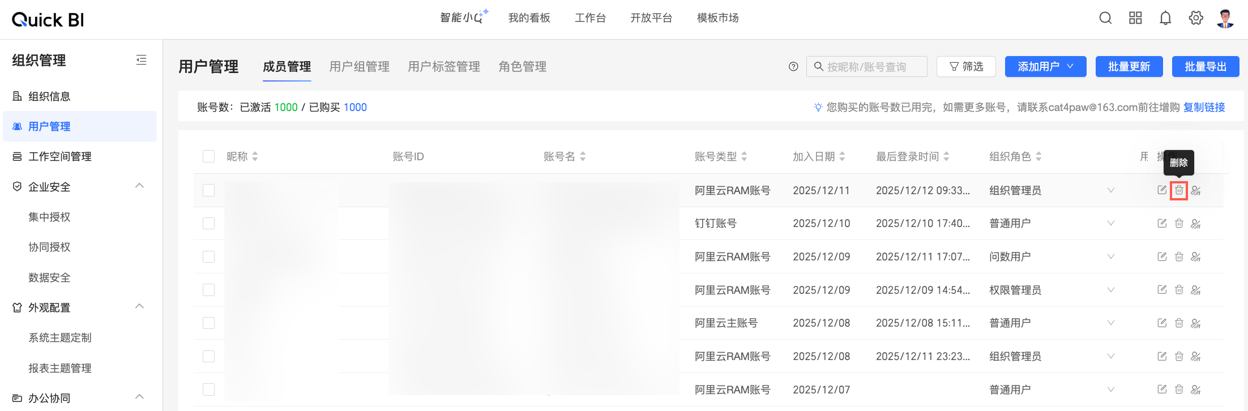Image resolution: width=1248 pixels, height=411 pixels.
Task: Click the 批量导出 button
Action: [x=1206, y=66]
